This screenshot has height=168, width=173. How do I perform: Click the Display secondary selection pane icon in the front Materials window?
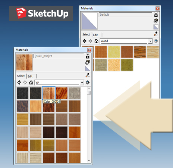[x=88, y=56]
